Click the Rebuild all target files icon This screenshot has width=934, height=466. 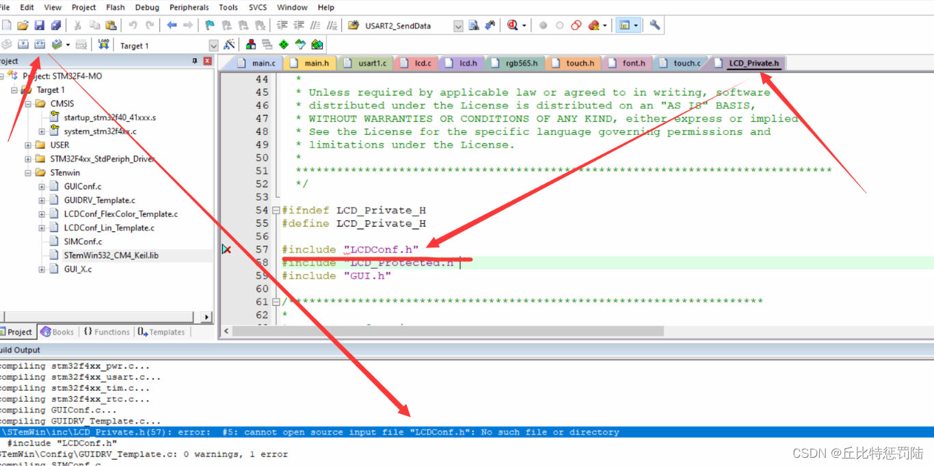pyautogui.click(x=40, y=44)
